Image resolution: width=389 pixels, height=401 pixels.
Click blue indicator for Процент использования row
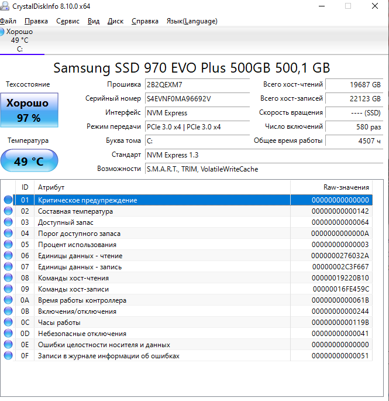coord(8,245)
